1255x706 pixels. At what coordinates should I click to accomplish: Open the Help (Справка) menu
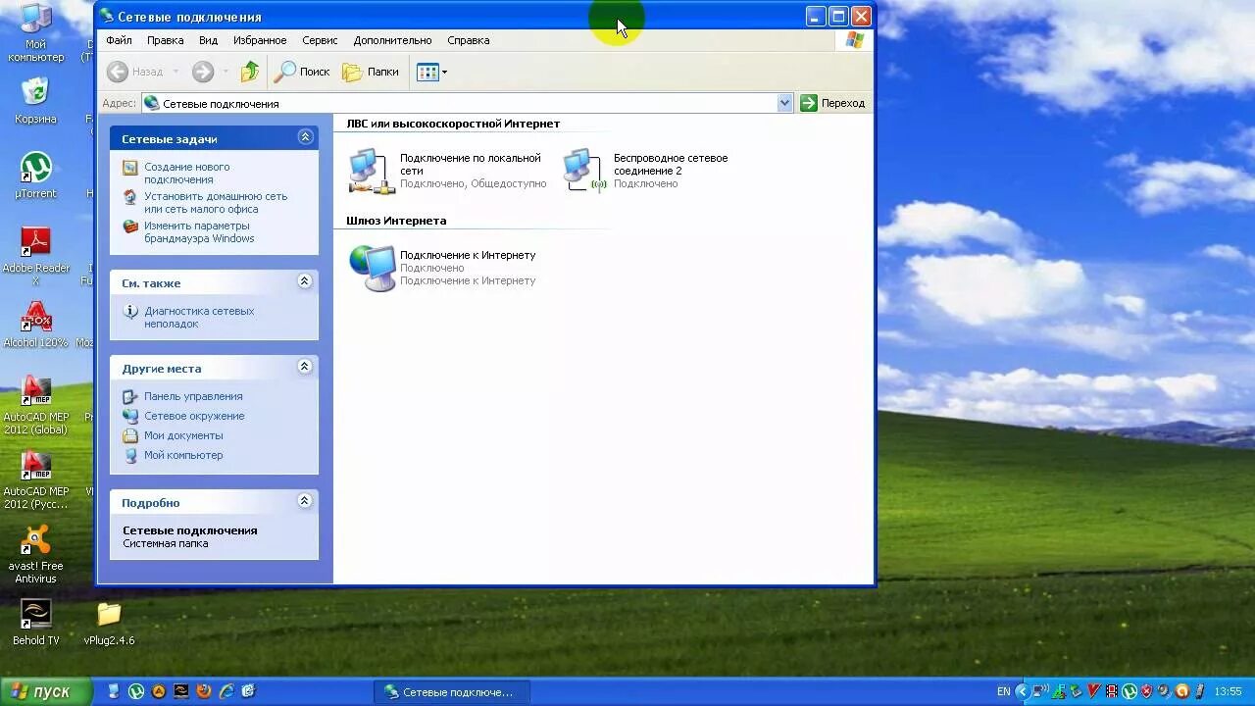(468, 40)
